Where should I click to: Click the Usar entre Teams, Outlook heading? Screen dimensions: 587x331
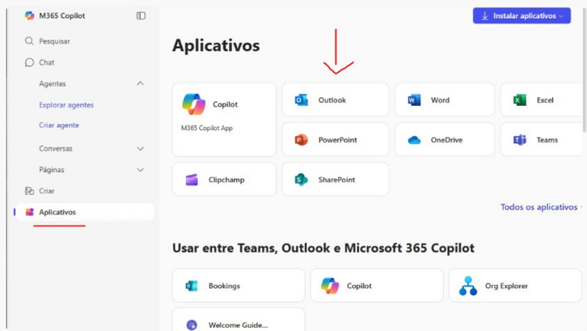pyautogui.click(x=323, y=248)
